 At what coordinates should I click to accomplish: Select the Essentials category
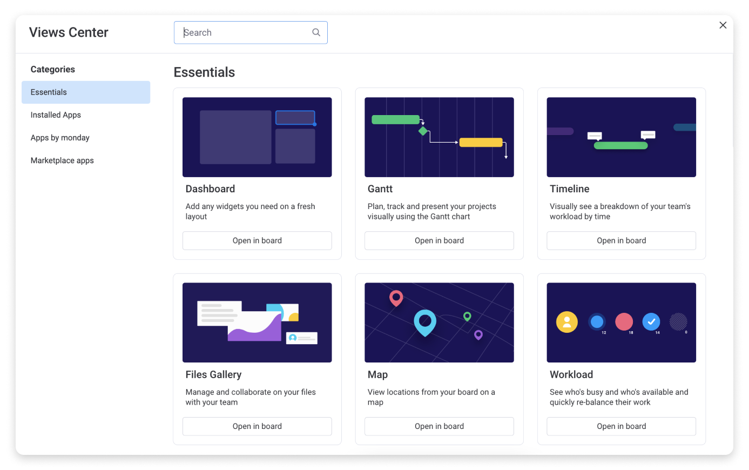[86, 92]
